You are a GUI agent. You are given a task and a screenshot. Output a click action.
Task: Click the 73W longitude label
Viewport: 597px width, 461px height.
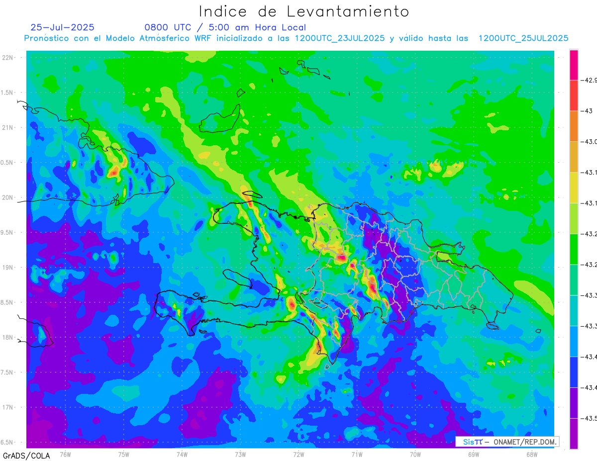pos(240,455)
